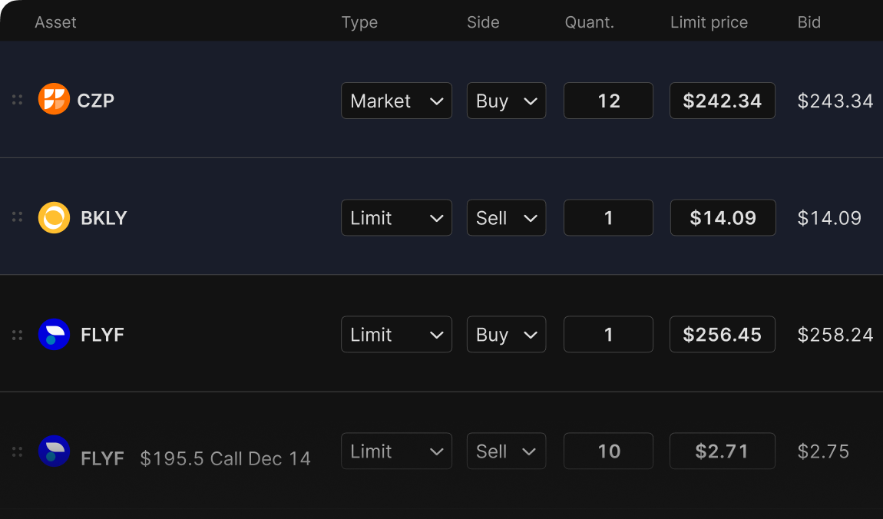Screen dimensions: 883x519
Task: Click the Limit price column header
Action: [709, 22]
